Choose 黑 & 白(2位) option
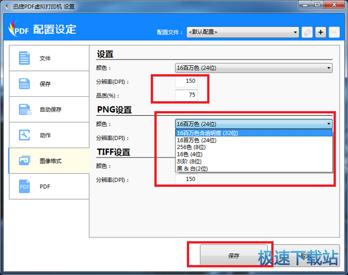This screenshot has height=275, width=348. coord(254,169)
